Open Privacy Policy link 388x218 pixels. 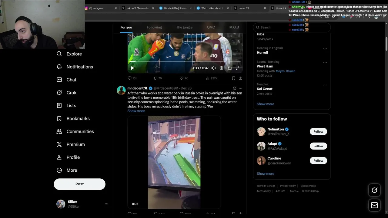pos(288,186)
